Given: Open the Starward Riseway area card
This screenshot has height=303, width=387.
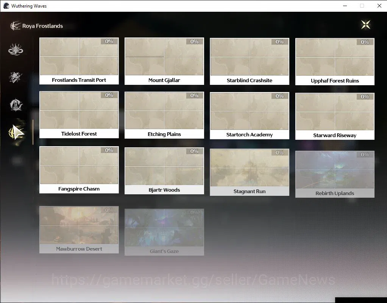Looking at the screenshot, I should point(335,116).
